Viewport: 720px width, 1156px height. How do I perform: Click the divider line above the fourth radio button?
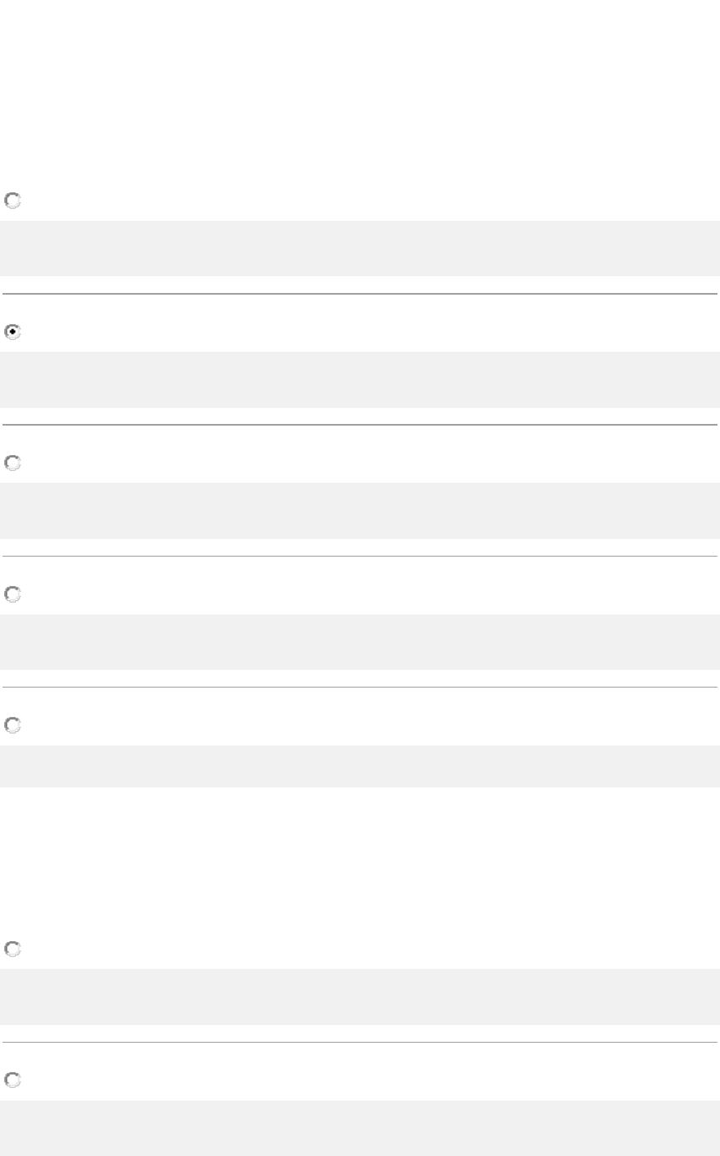click(x=360, y=556)
